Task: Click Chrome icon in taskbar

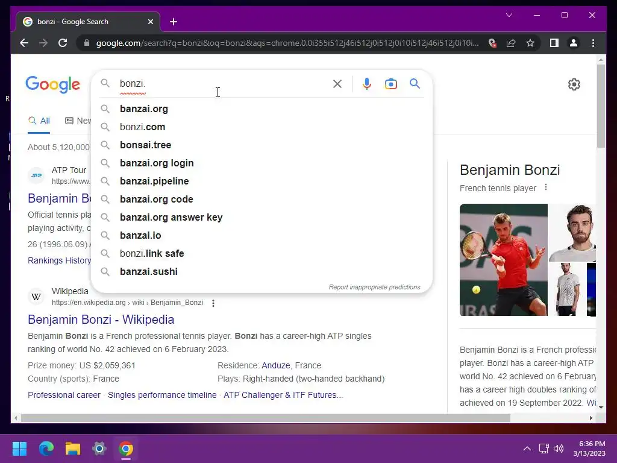Action: 126,449
